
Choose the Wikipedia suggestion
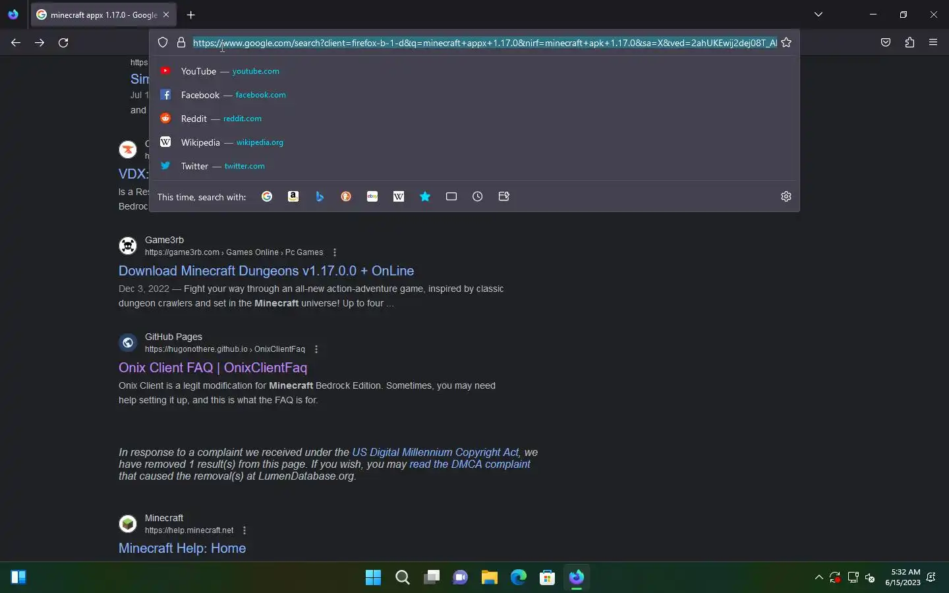[474, 142]
